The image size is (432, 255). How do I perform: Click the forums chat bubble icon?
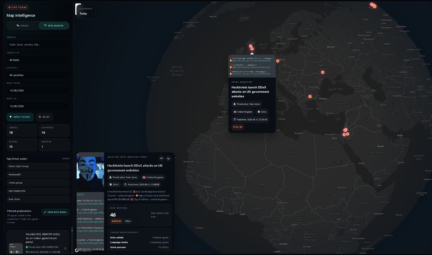18,26
